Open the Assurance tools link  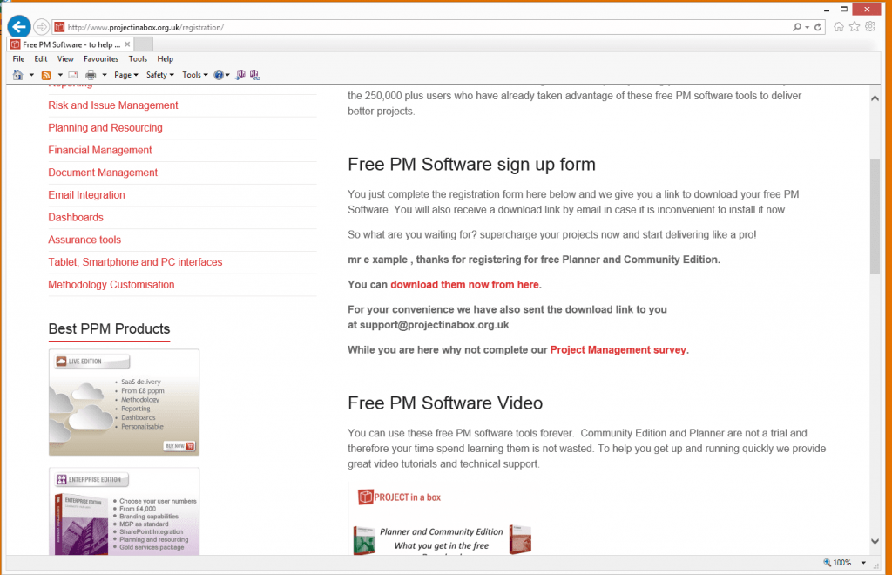(x=84, y=240)
